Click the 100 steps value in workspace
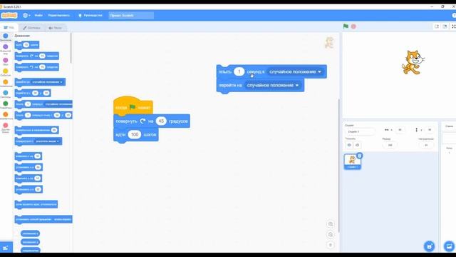 (x=135, y=134)
